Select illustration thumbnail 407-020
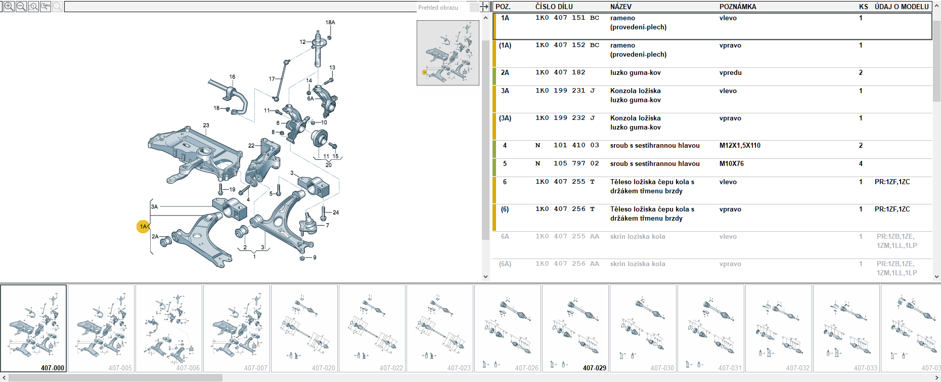Image resolution: width=941 pixels, height=382 pixels. pyautogui.click(x=304, y=328)
